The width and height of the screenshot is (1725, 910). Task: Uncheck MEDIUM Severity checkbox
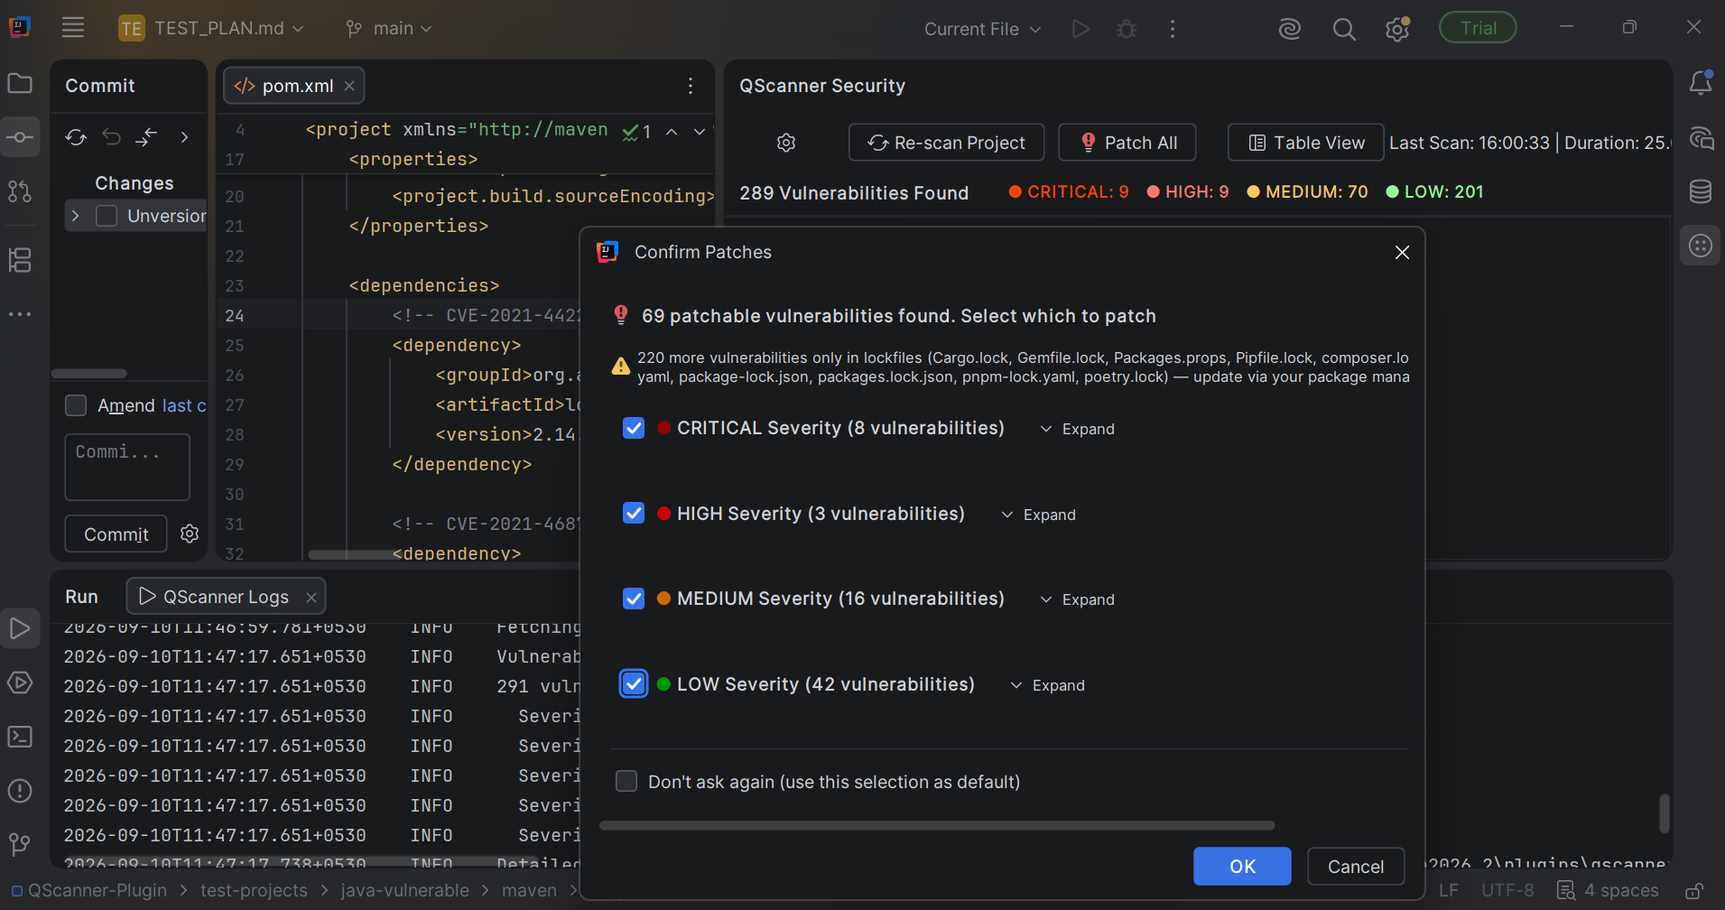click(x=634, y=599)
